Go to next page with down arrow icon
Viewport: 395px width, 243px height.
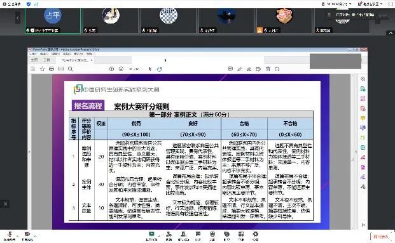tap(121, 69)
